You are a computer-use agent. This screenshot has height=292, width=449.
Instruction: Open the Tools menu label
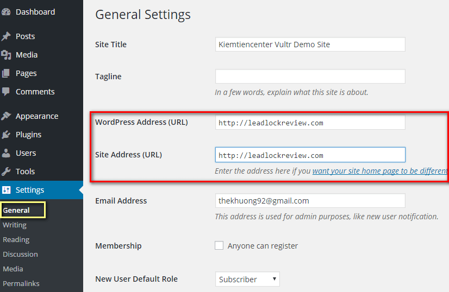(x=25, y=172)
